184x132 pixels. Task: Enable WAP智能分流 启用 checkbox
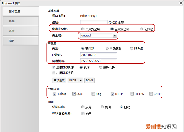83,114
